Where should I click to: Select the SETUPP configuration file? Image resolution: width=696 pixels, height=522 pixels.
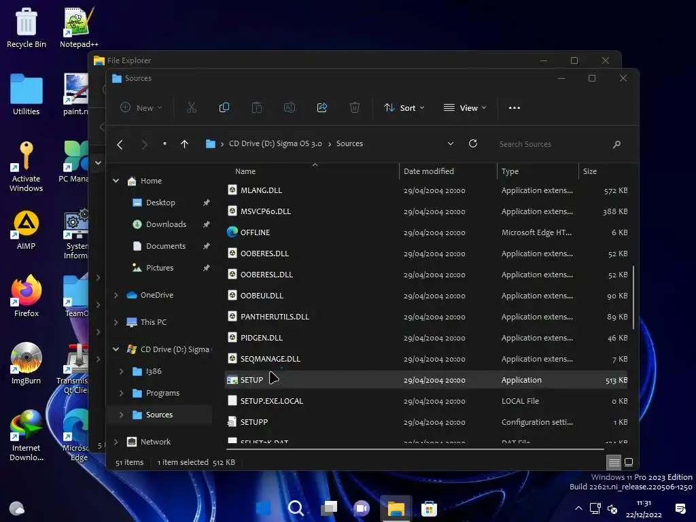click(426, 422)
